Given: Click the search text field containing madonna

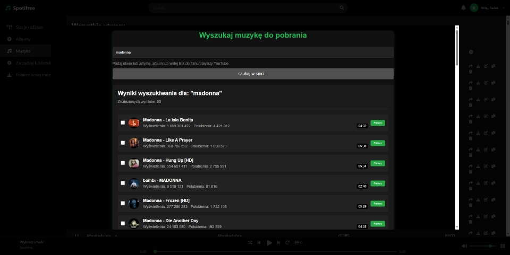Looking at the screenshot, I should 253,52.
